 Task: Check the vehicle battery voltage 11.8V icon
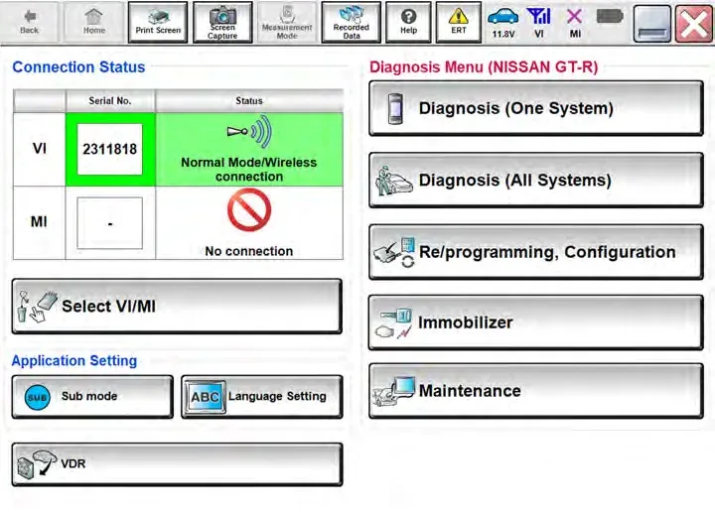coord(502,23)
